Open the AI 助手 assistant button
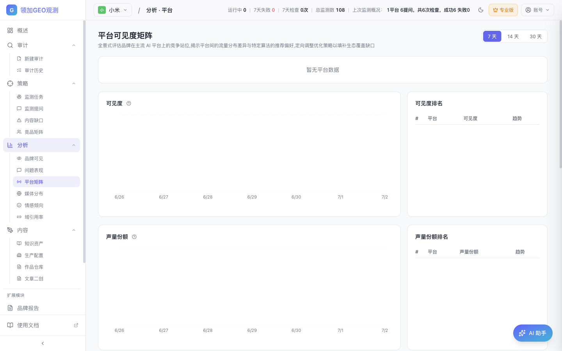Image resolution: width=562 pixels, height=351 pixels. coord(533,333)
